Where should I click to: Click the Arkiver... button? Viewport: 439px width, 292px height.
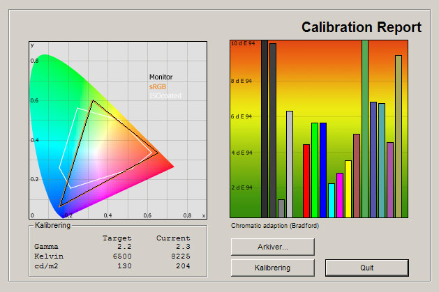273,247
